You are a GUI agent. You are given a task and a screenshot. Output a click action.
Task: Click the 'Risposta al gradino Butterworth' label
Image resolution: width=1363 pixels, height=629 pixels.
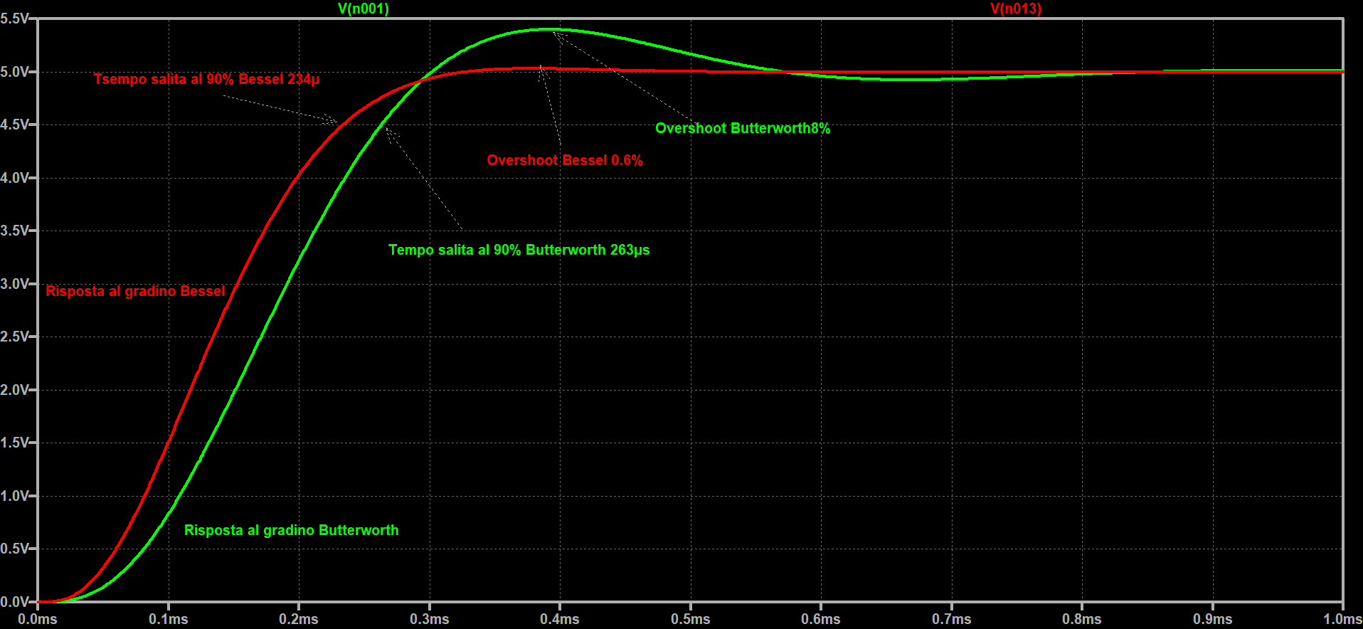point(291,530)
